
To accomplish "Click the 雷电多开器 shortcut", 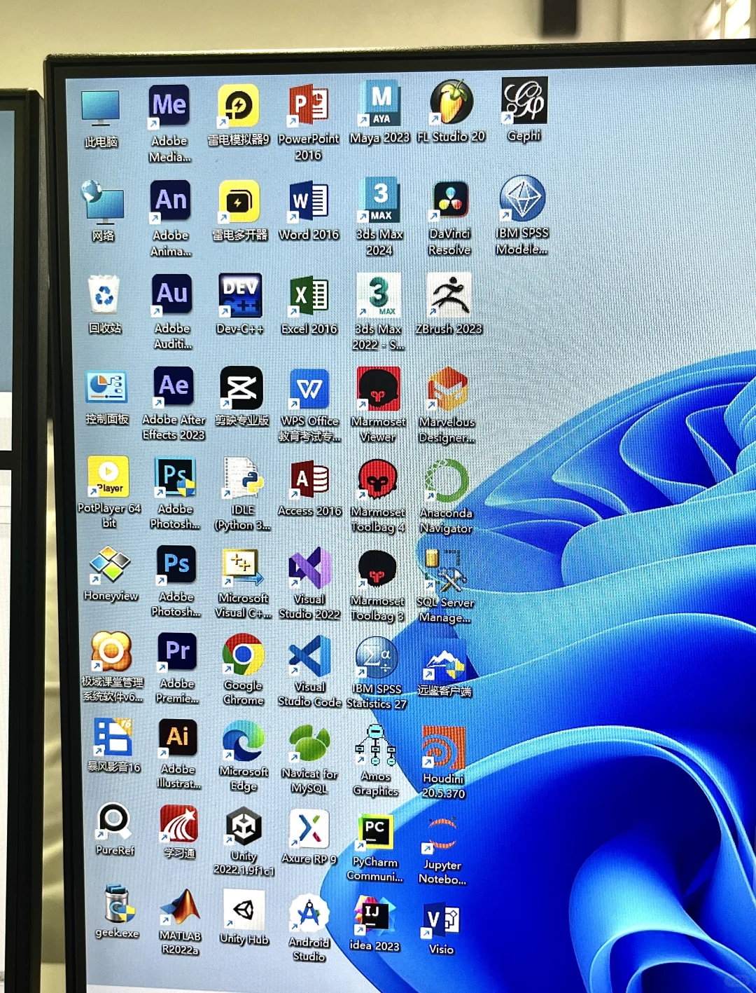I will pyautogui.click(x=239, y=202).
